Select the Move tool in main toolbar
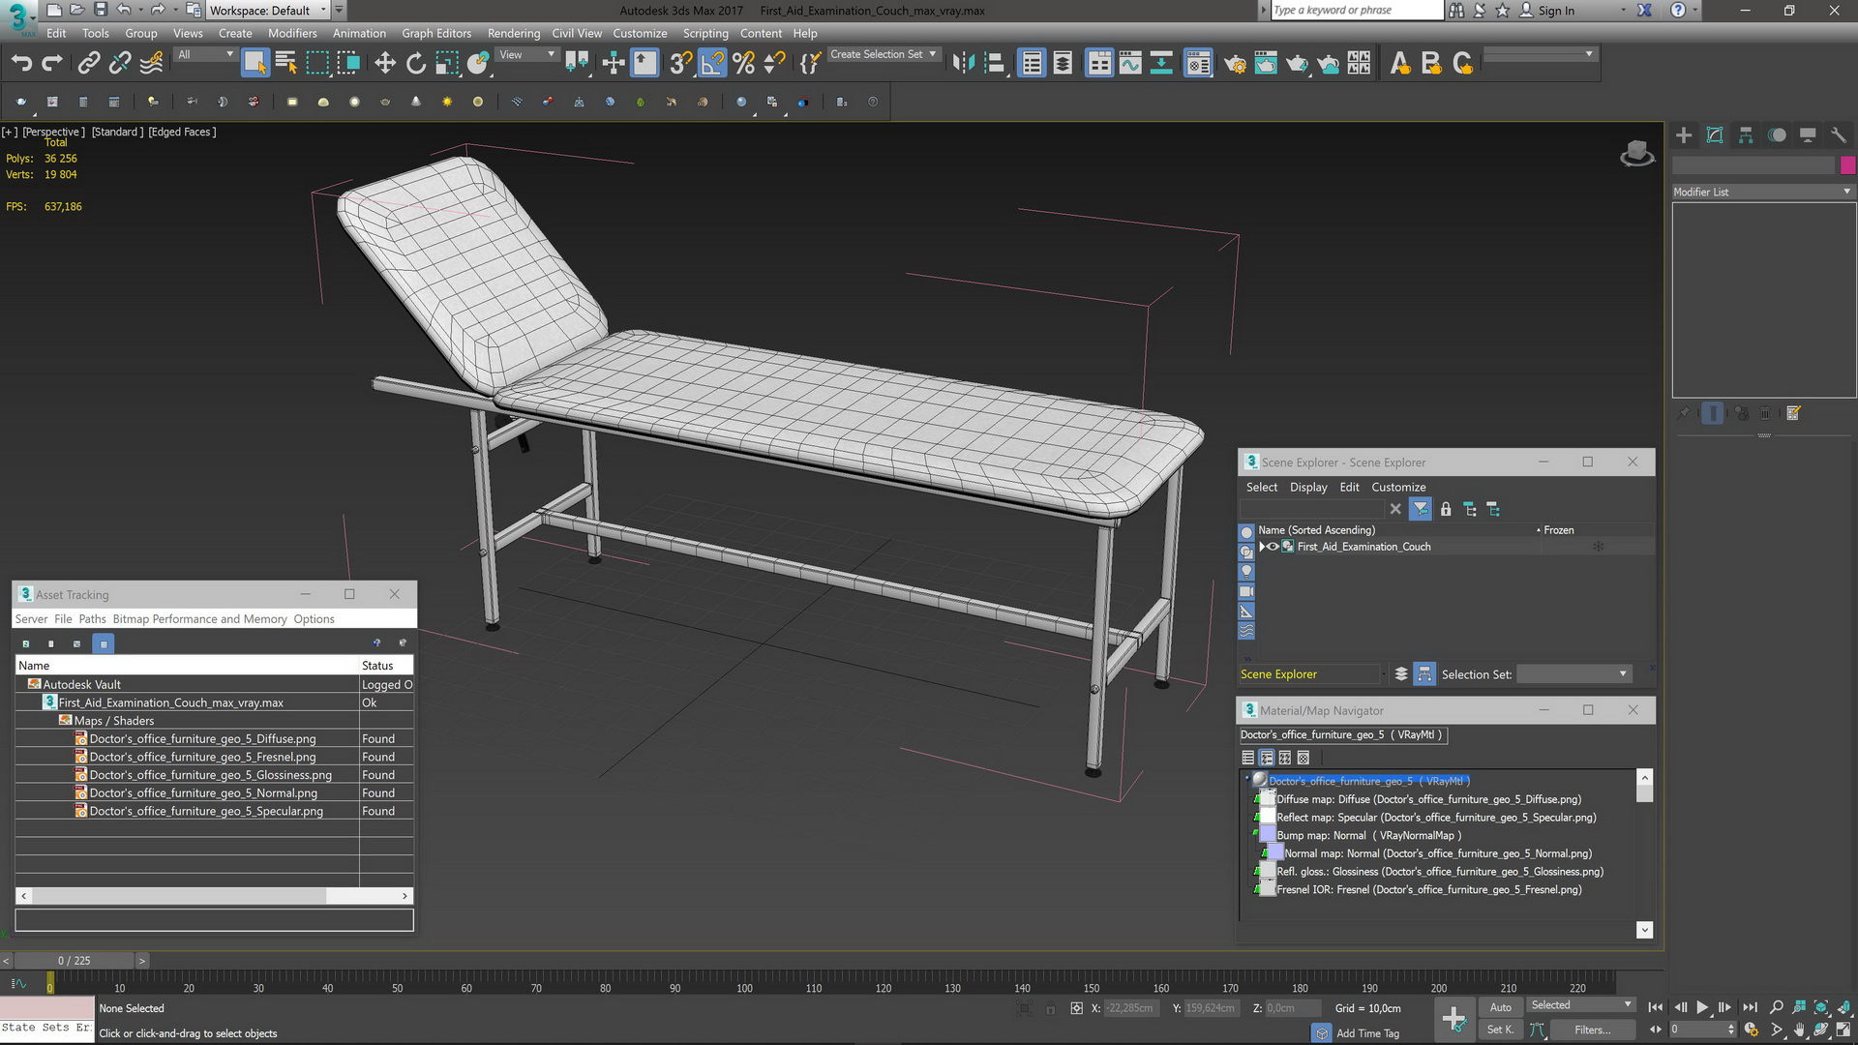The height and width of the screenshot is (1045, 1858). tap(385, 64)
